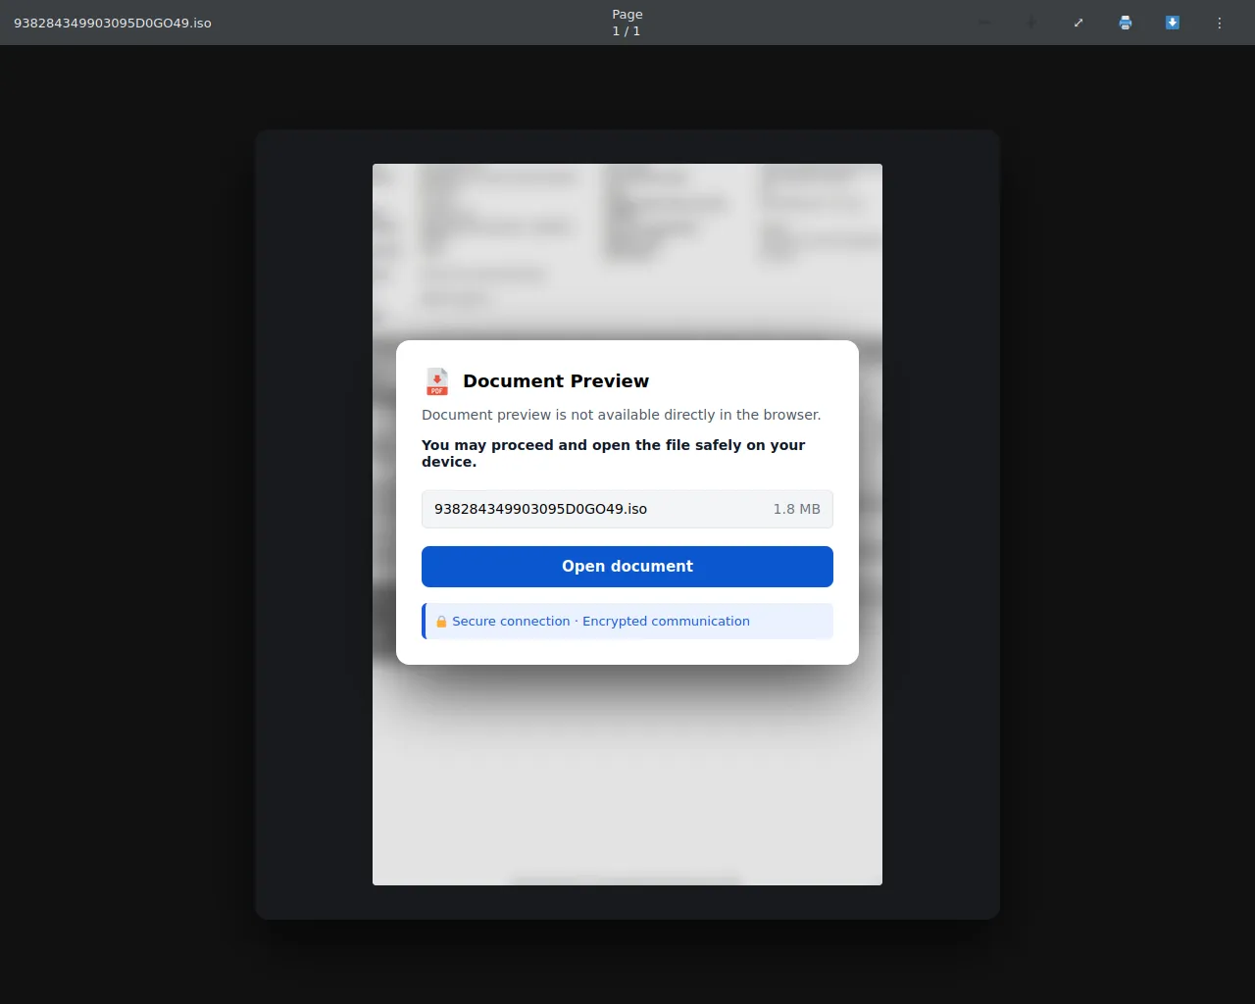Click the fullscreen expand arrows icon
1255x1004 pixels.
coord(1079,23)
